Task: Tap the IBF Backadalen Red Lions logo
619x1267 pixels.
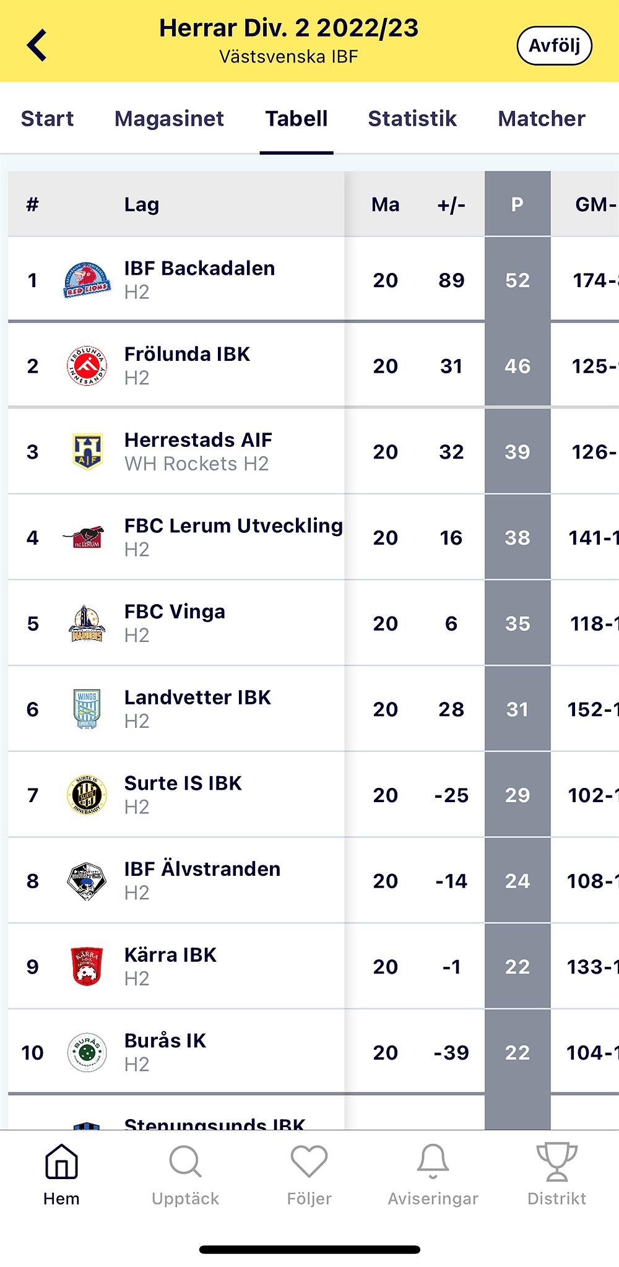Action: pos(87,280)
